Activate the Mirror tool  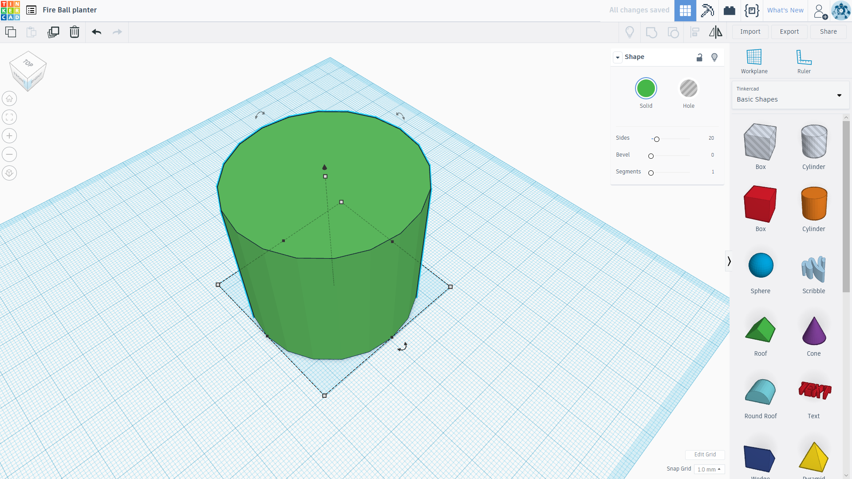click(716, 32)
